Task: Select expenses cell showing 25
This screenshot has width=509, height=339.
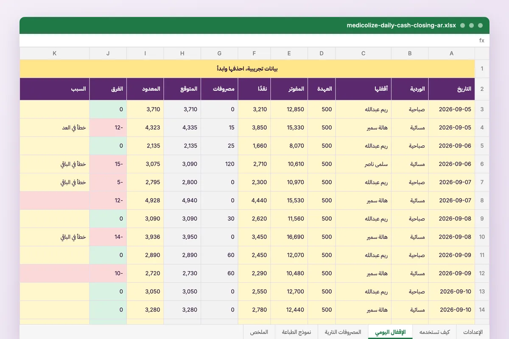Action: [x=219, y=146]
